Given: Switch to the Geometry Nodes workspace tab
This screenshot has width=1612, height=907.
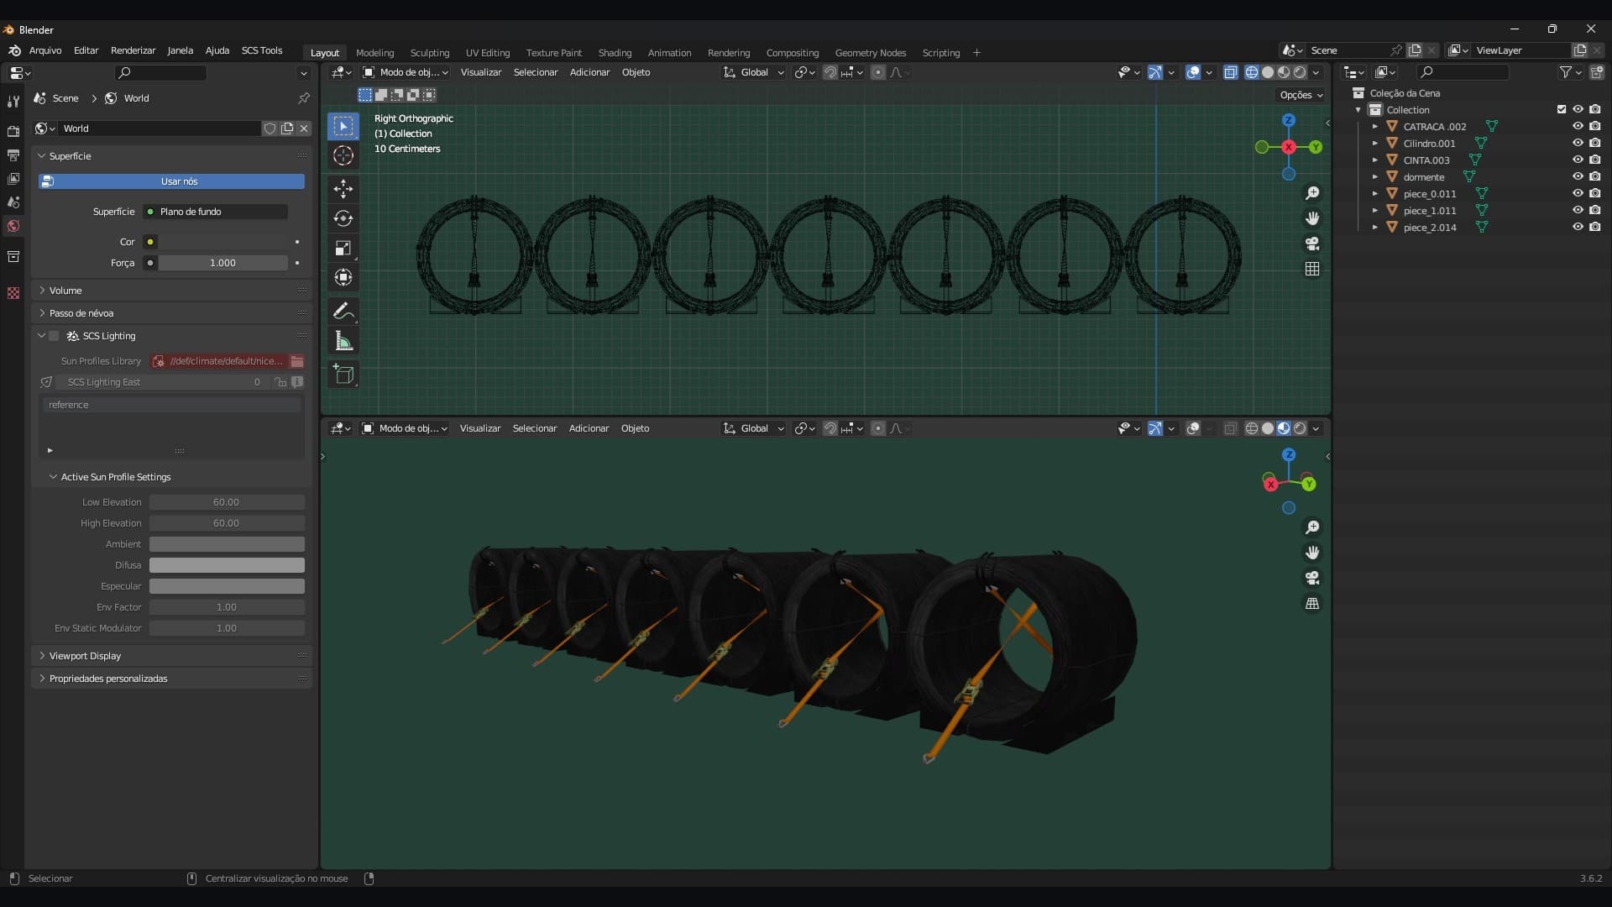Looking at the screenshot, I should pos(871,53).
